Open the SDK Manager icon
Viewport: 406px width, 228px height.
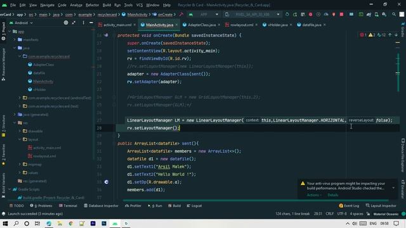(384, 15)
